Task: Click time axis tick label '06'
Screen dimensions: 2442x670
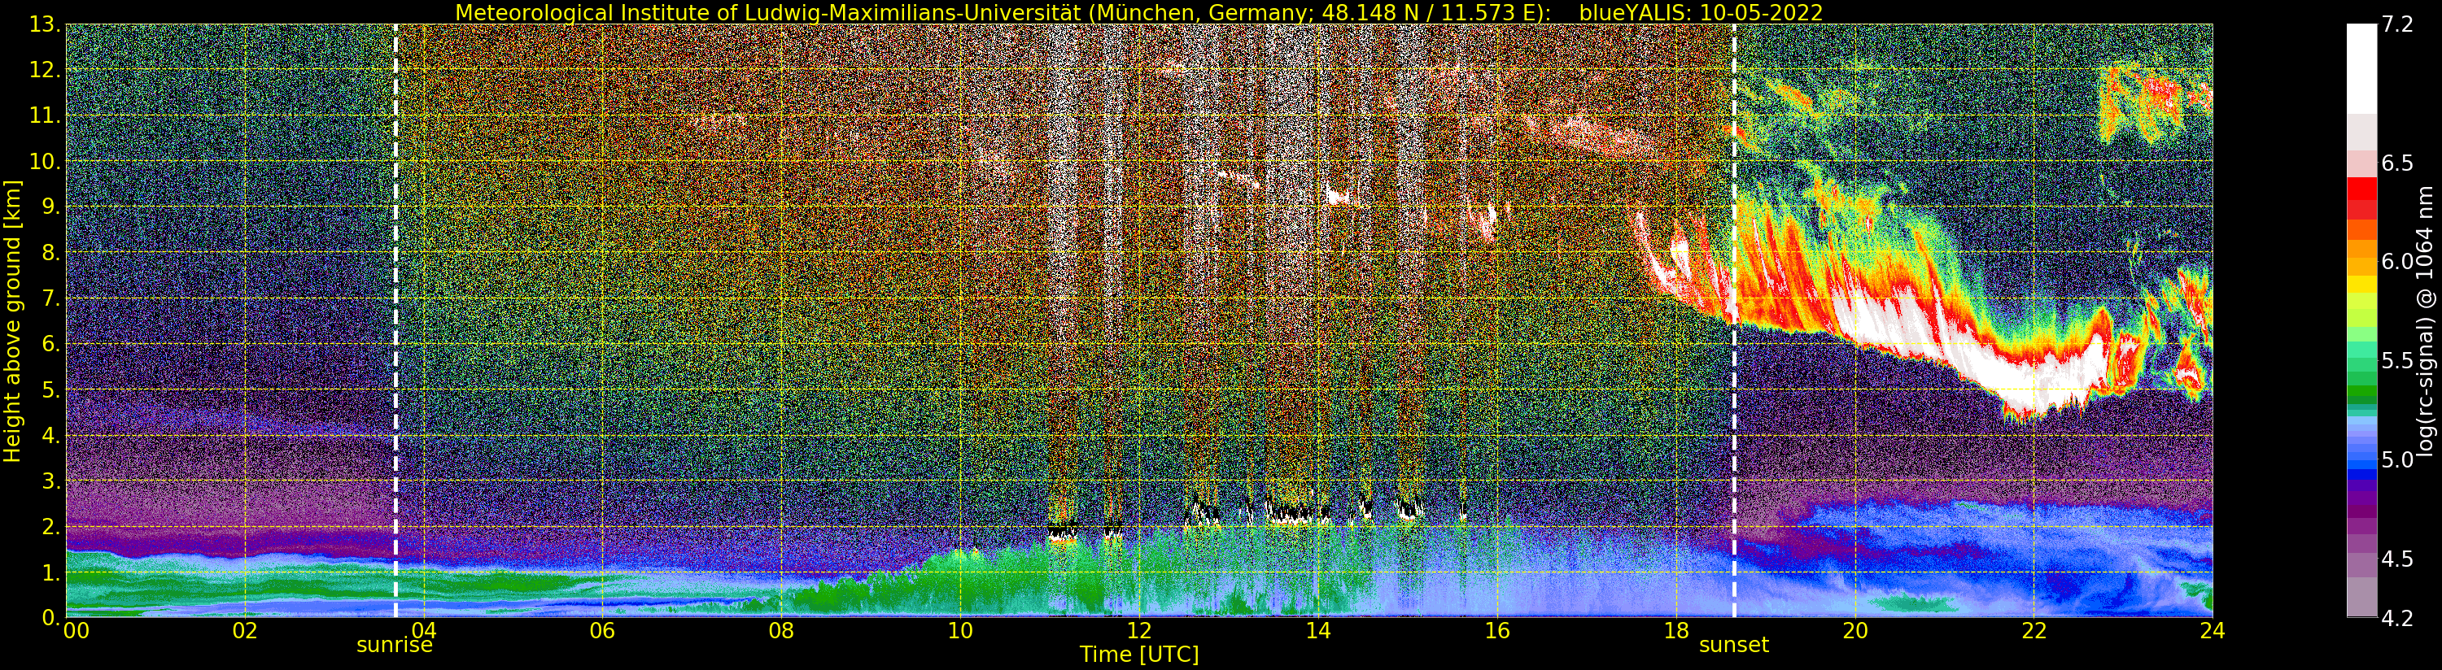Action: pos(602,630)
